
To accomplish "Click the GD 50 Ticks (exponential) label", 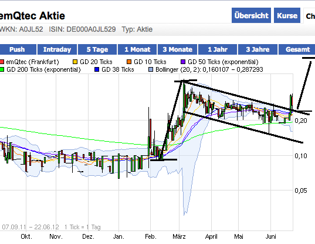I will [223, 62].
